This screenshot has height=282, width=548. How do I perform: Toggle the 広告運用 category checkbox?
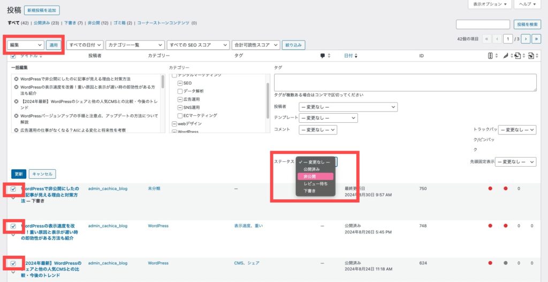180,99
